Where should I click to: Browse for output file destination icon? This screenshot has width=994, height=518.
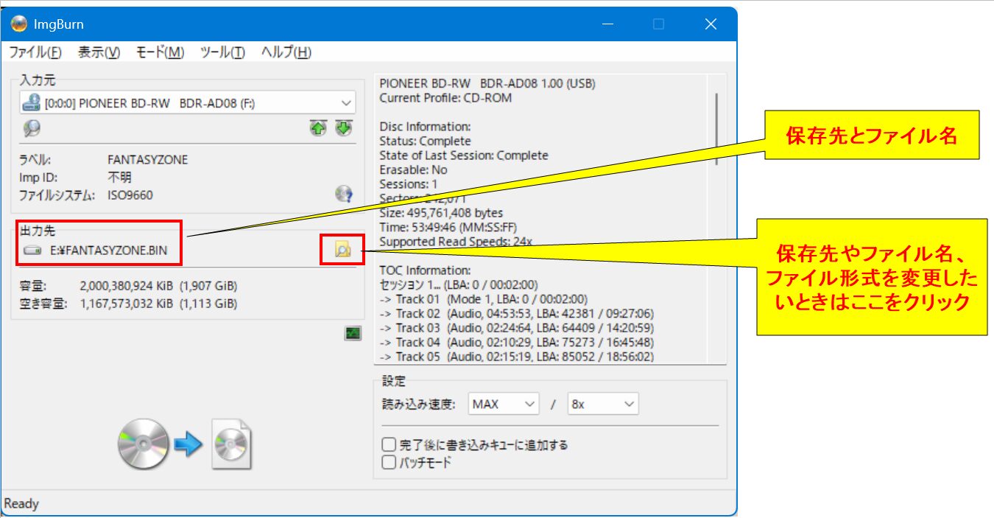tap(342, 251)
